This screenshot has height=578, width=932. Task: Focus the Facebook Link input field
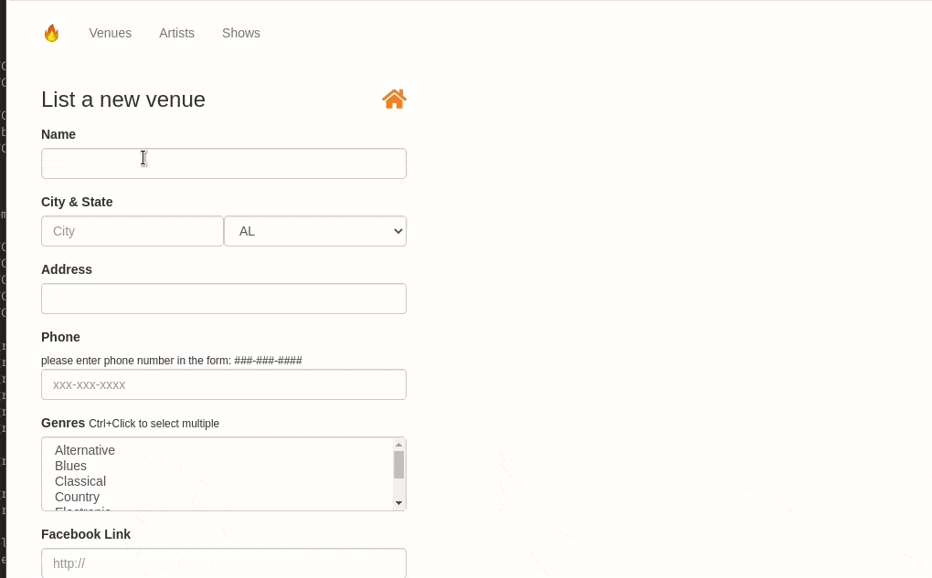point(224,562)
